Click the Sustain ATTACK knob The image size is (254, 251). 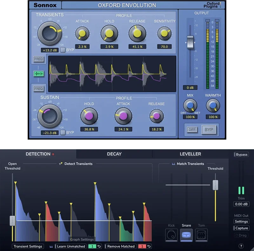(124, 116)
